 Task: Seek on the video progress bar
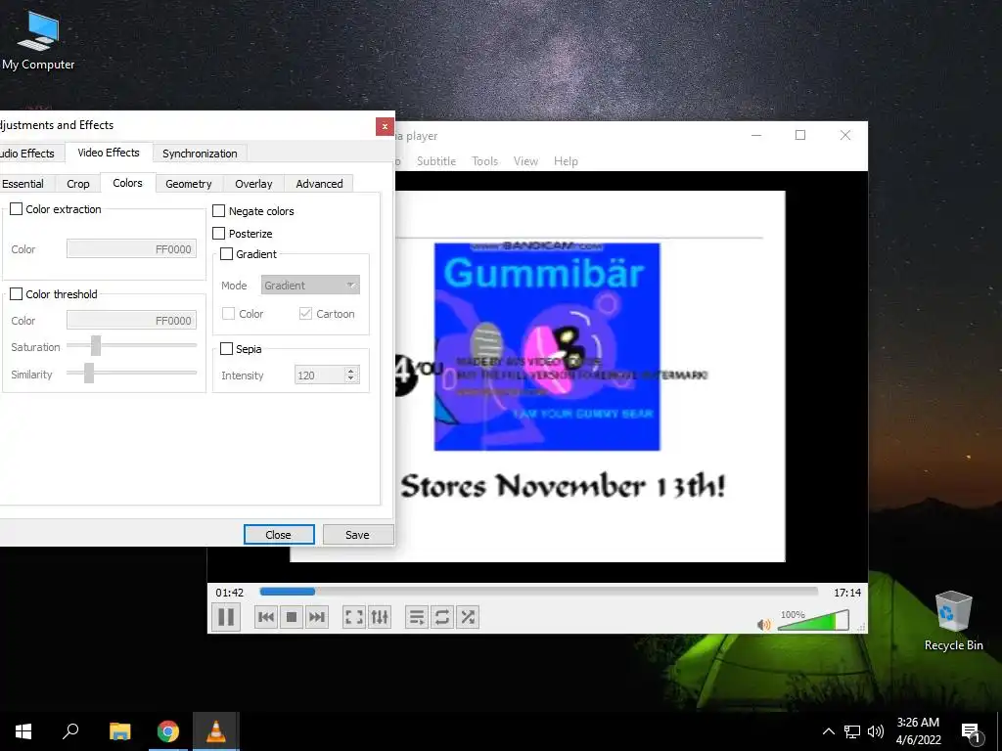point(539,592)
